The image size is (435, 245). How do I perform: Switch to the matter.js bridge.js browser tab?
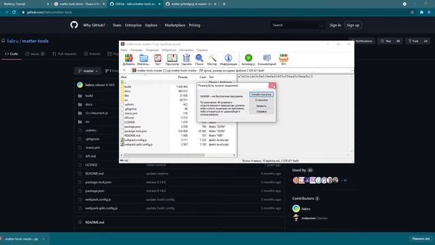191,4
